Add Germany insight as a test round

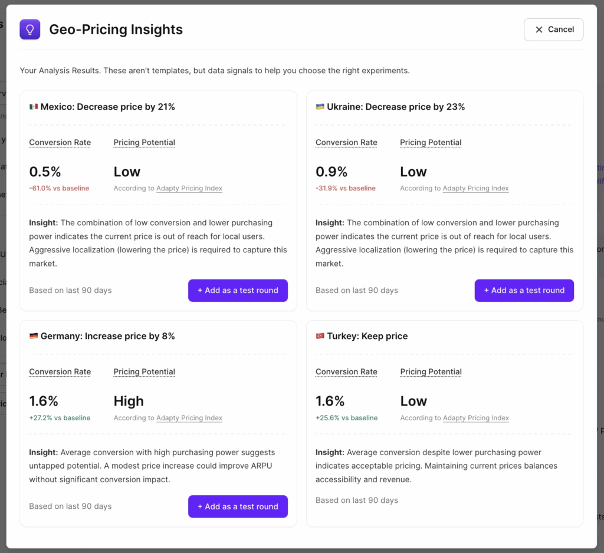tap(238, 506)
